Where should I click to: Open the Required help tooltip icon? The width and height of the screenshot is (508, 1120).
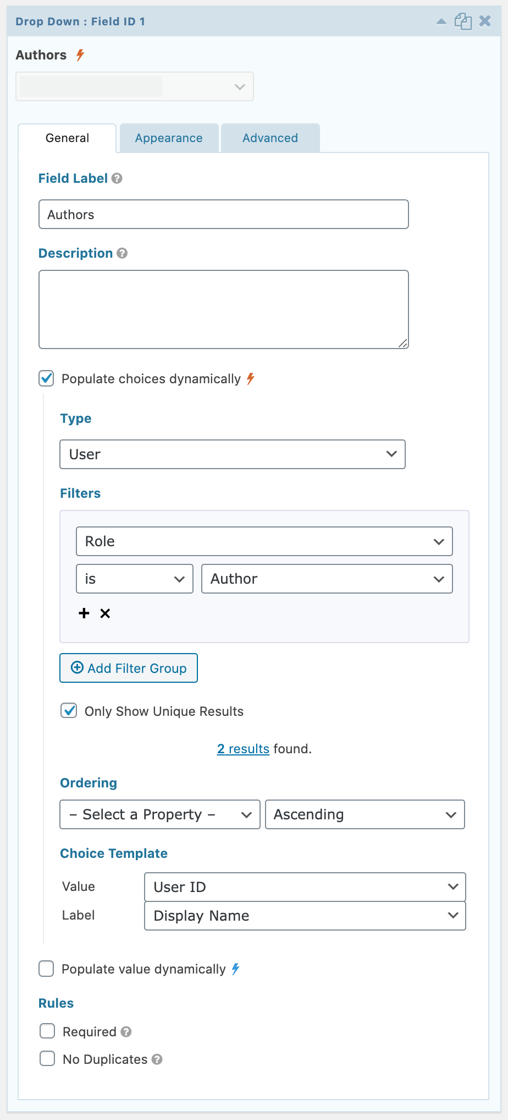[126, 1032]
